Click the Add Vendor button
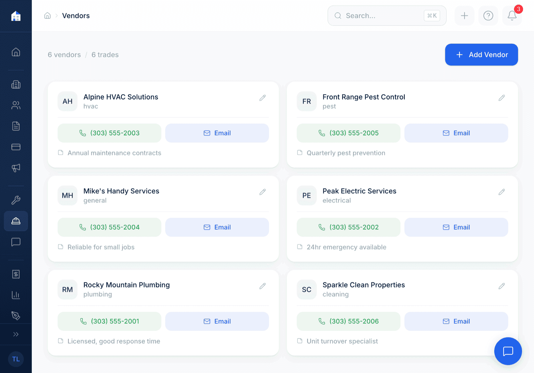This screenshot has height=373, width=534. 481,54
